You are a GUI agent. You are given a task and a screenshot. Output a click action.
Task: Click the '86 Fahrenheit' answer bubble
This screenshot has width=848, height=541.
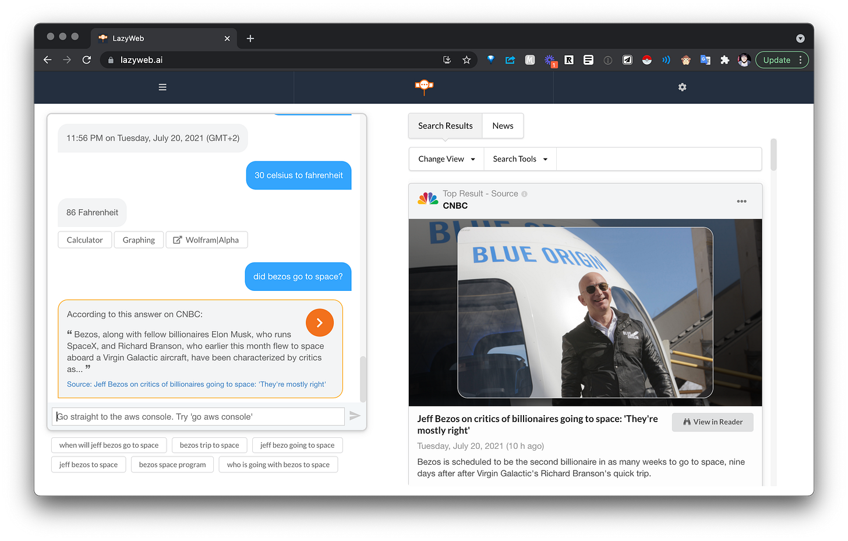click(92, 213)
